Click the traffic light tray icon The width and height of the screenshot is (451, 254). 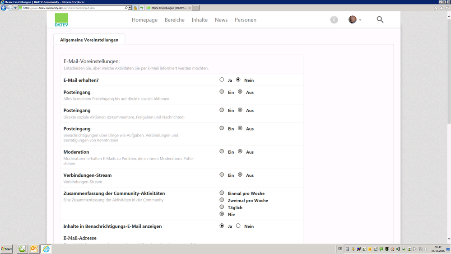point(387,249)
